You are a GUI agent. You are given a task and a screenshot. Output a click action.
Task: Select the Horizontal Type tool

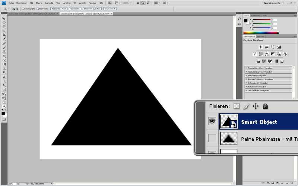[4, 81]
